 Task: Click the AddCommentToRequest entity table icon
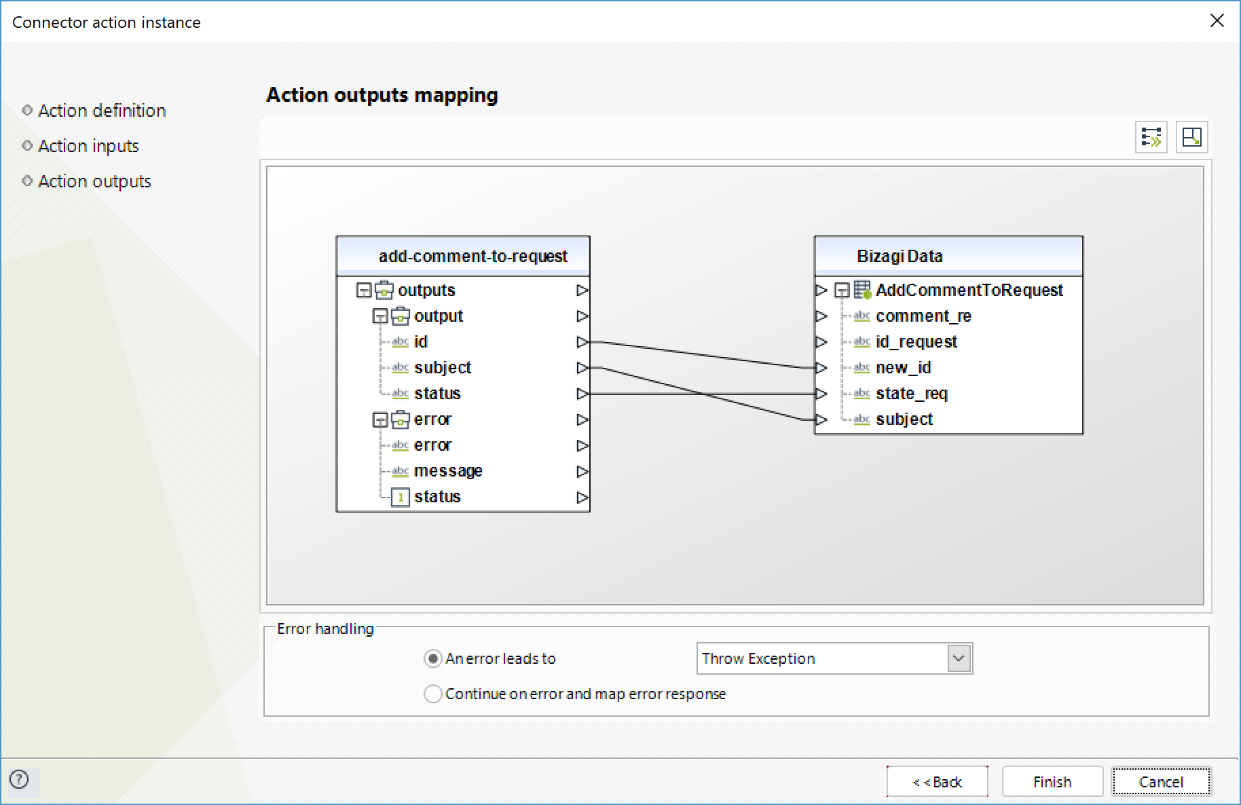[x=862, y=290]
